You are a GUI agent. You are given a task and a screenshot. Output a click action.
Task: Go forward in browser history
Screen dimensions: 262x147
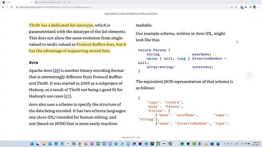click(7, 7)
